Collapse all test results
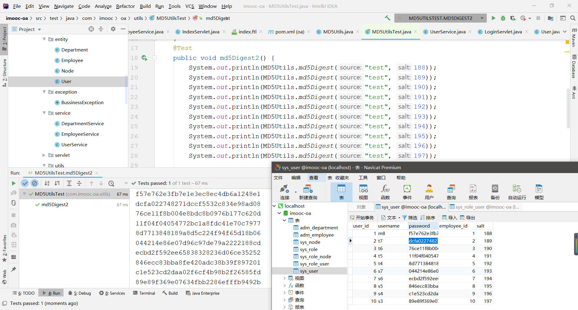The width and height of the screenshot is (578, 310). point(79,183)
